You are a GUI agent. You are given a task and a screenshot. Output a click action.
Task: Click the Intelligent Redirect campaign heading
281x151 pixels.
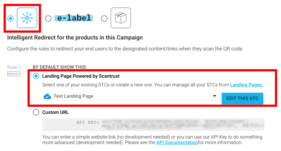coord(75,37)
